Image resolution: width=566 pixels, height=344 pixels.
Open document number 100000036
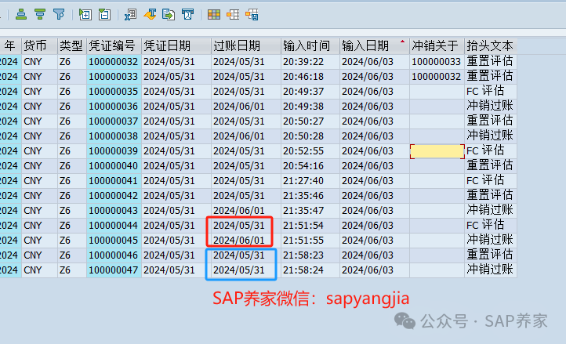point(114,107)
